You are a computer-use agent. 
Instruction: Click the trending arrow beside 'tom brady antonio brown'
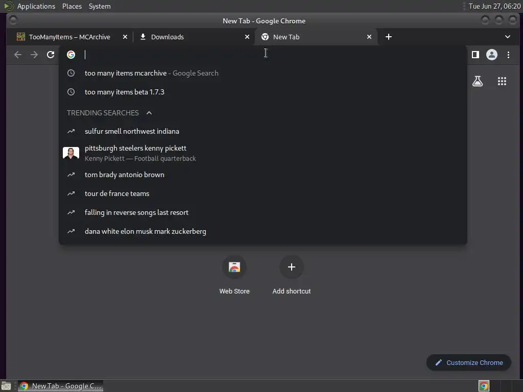[71, 175]
